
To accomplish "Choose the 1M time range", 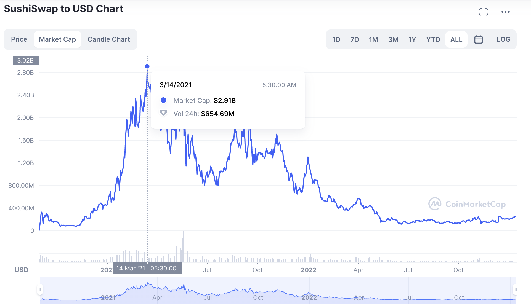I will point(373,39).
